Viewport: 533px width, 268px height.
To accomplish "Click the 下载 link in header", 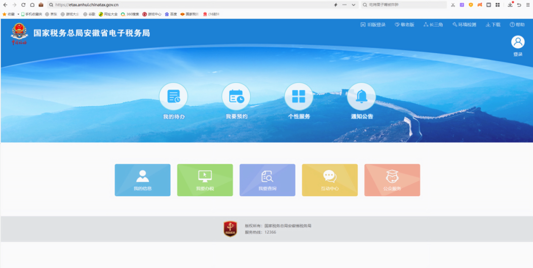I will pyautogui.click(x=493, y=25).
